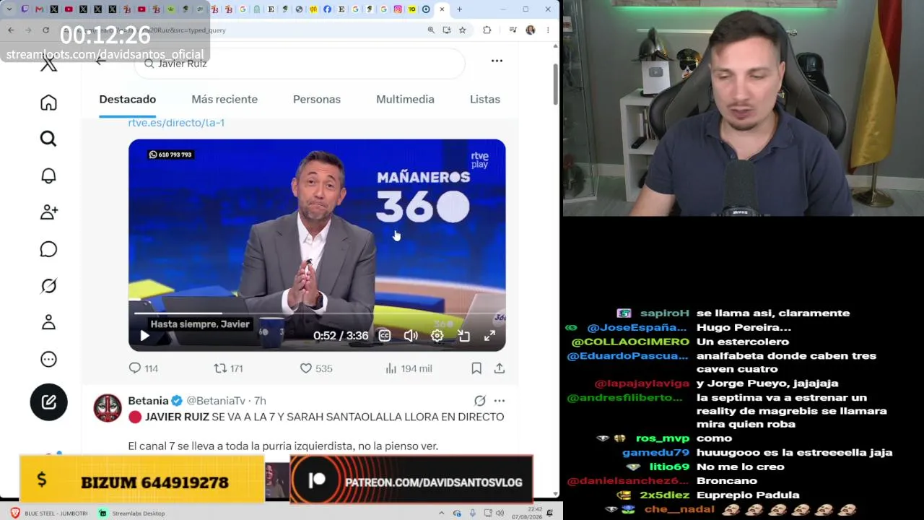The image size is (924, 520).
Task: Open the Follow people icon in sidebar
Action: click(48, 212)
